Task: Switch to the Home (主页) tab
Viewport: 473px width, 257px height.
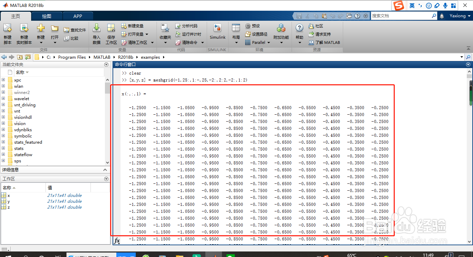Action: click(16, 16)
